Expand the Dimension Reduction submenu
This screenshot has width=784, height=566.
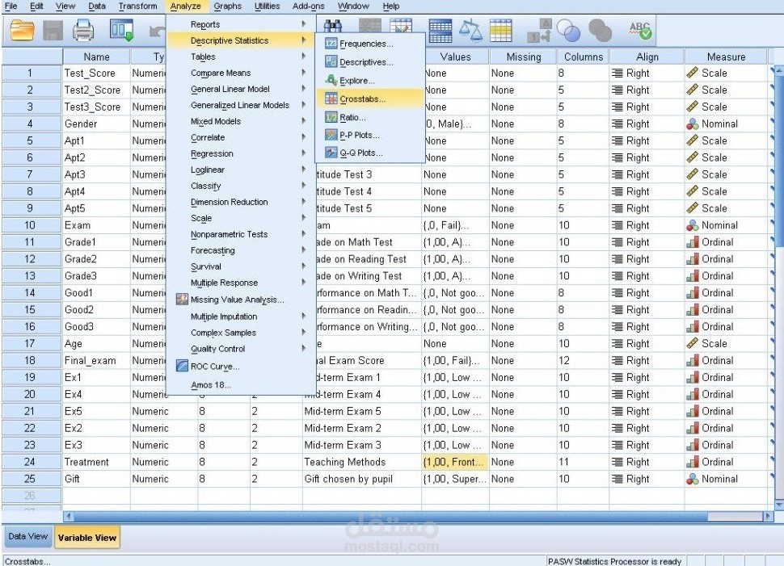(x=241, y=202)
